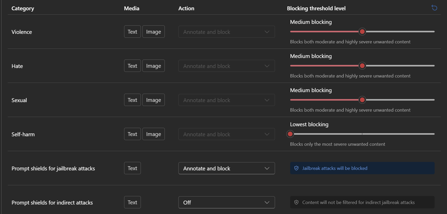
Task: Toggle Text media for jailbreak attack shields
Action: [x=132, y=168]
